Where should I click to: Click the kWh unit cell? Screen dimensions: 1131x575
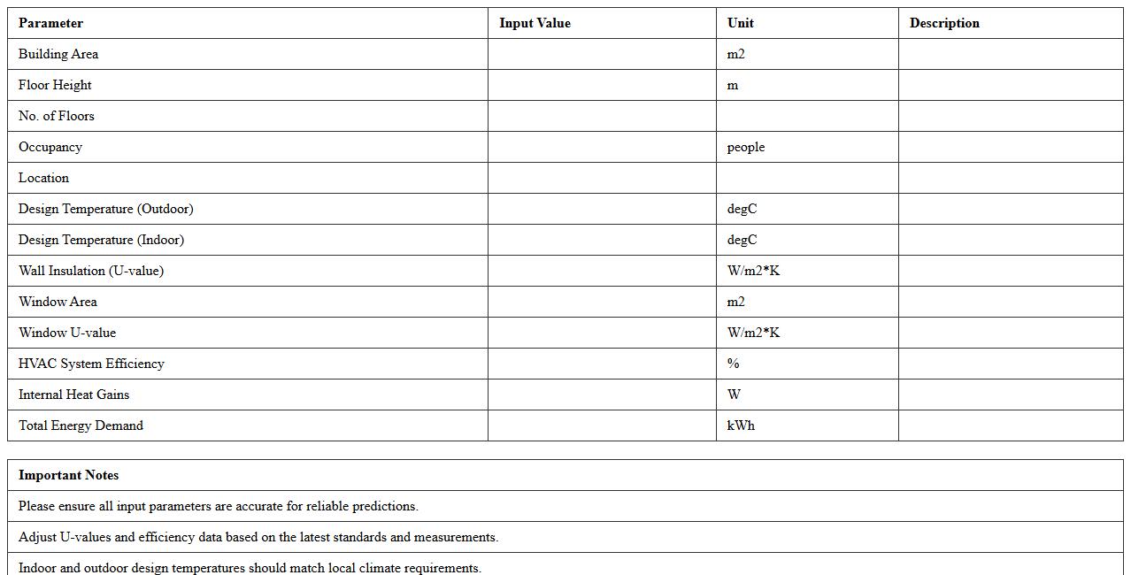742,425
